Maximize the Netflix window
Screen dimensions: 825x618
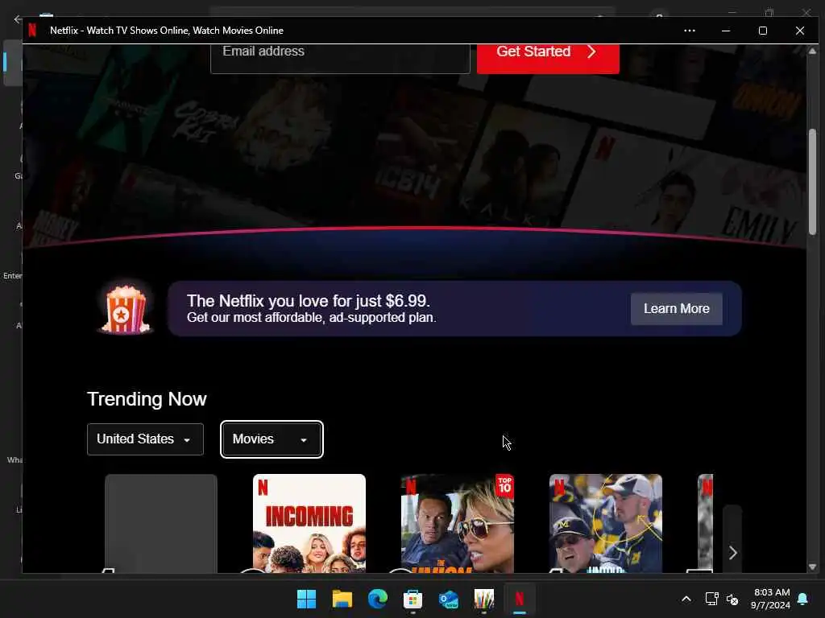coord(763,31)
